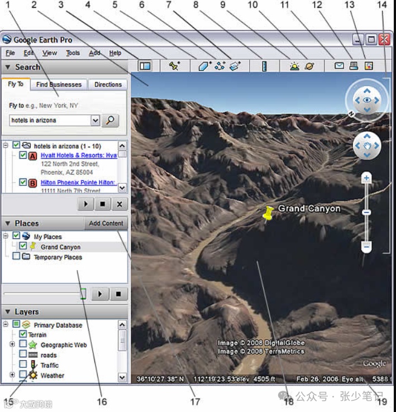This screenshot has width=396, height=412.
Task: Click the Weather sun layer icon
Action: click(33, 375)
